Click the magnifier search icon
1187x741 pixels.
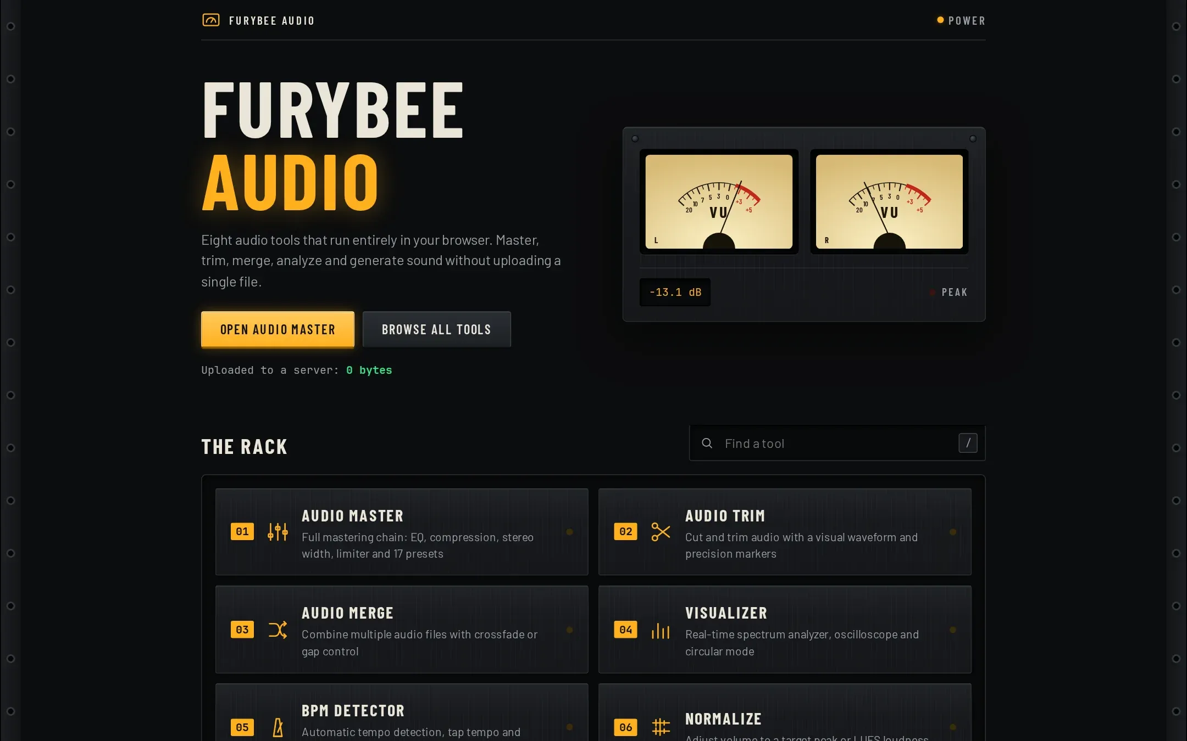pos(707,443)
